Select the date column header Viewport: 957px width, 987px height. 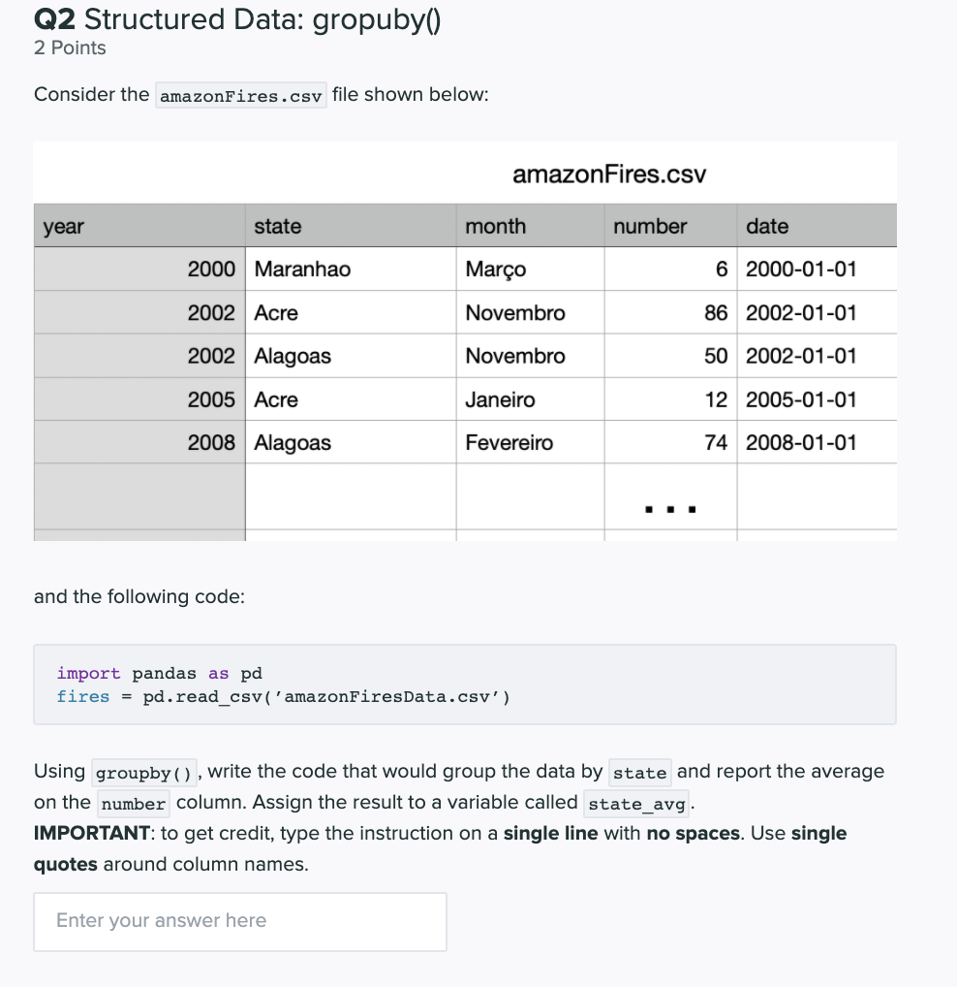(767, 226)
